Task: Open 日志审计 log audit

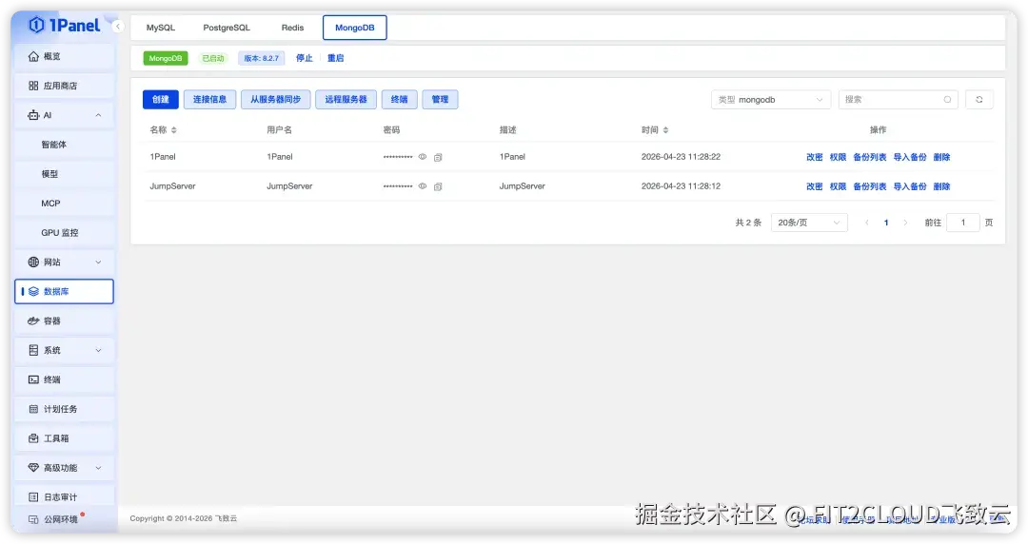Action: 65,497
